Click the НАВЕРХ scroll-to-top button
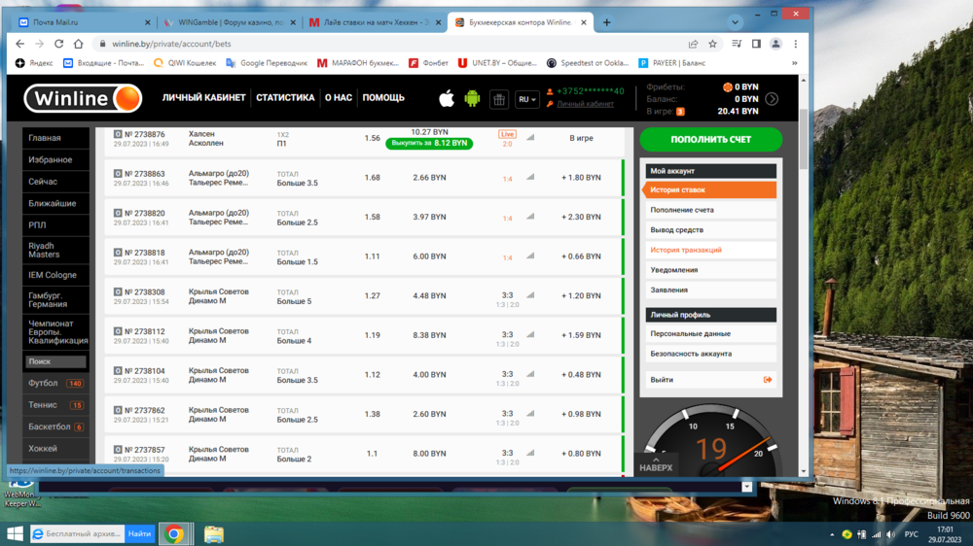This screenshot has height=546, width=973. click(x=656, y=466)
